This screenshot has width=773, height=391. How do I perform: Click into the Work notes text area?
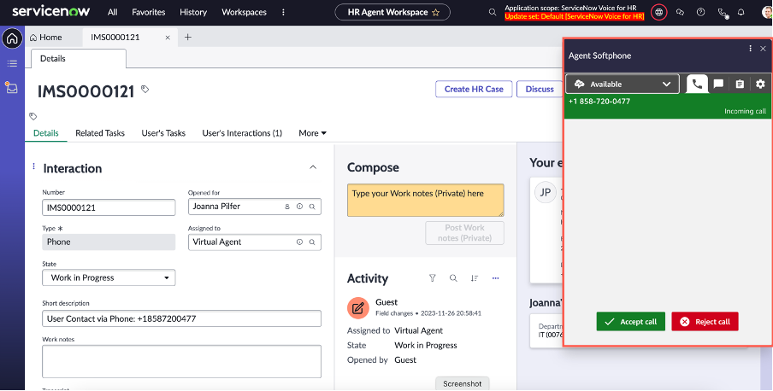(x=182, y=361)
